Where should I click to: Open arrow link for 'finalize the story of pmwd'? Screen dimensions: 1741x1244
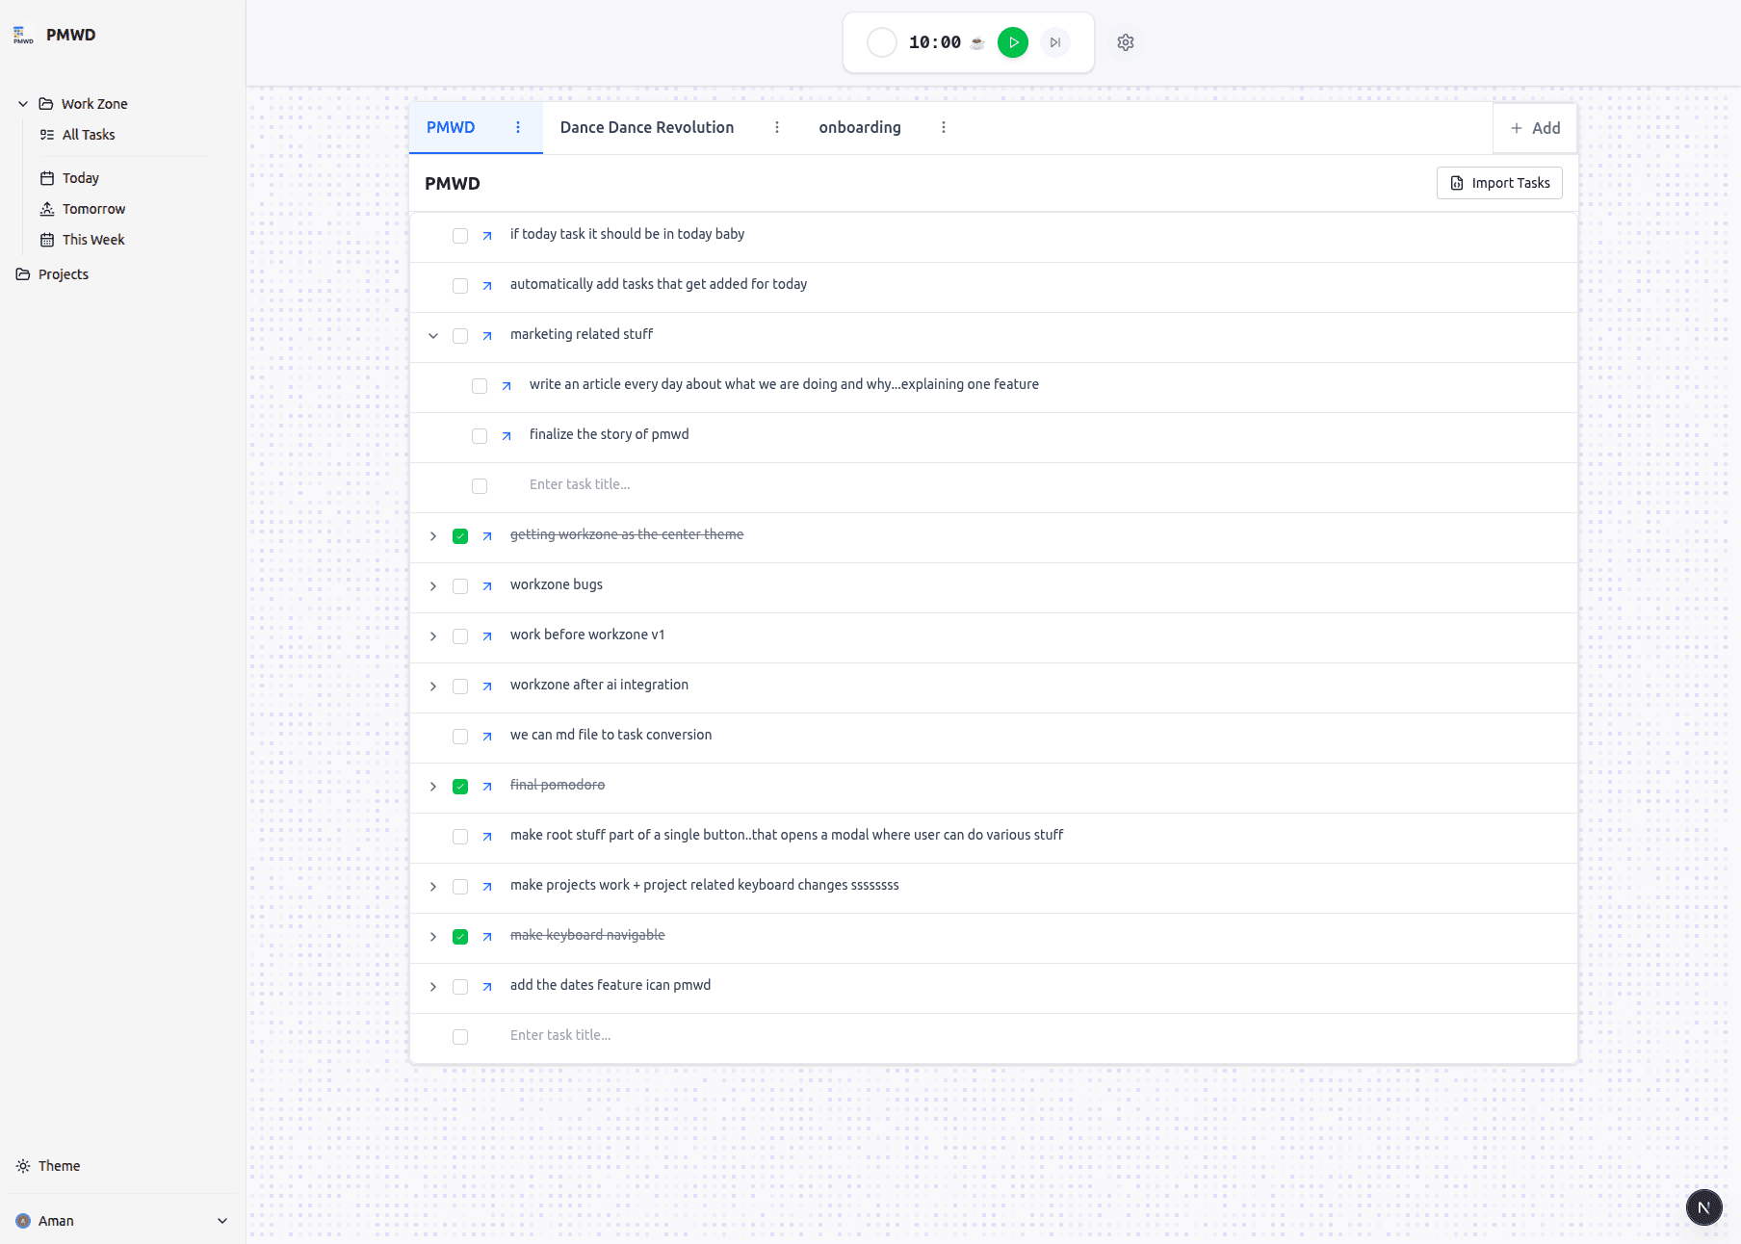[x=507, y=436]
